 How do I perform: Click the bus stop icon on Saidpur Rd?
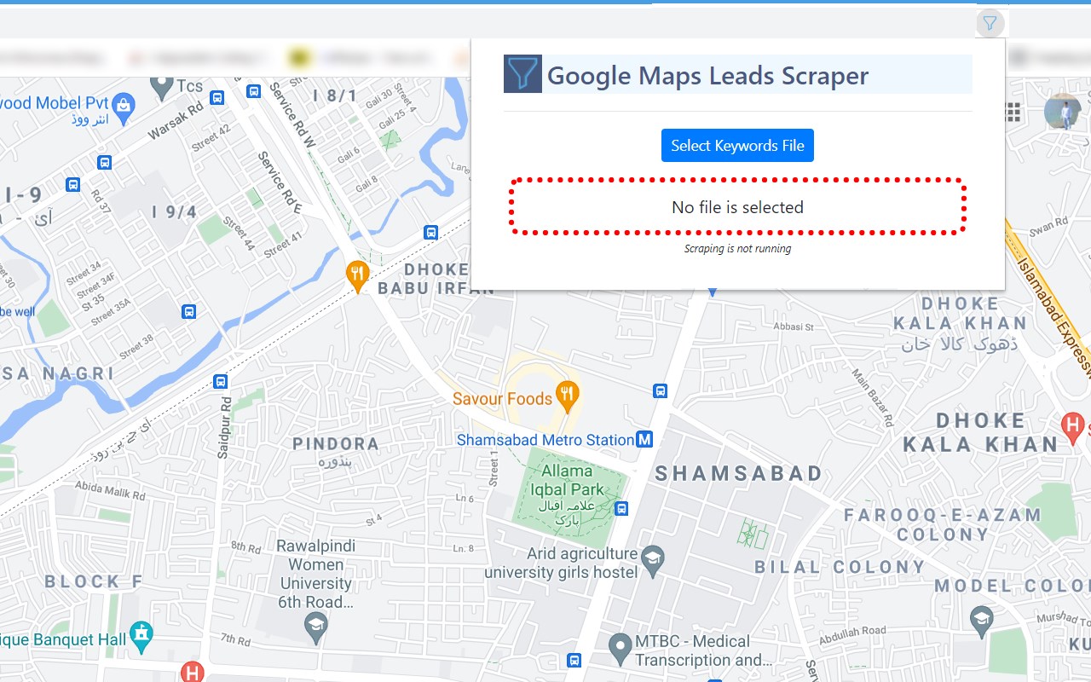coord(221,382)
